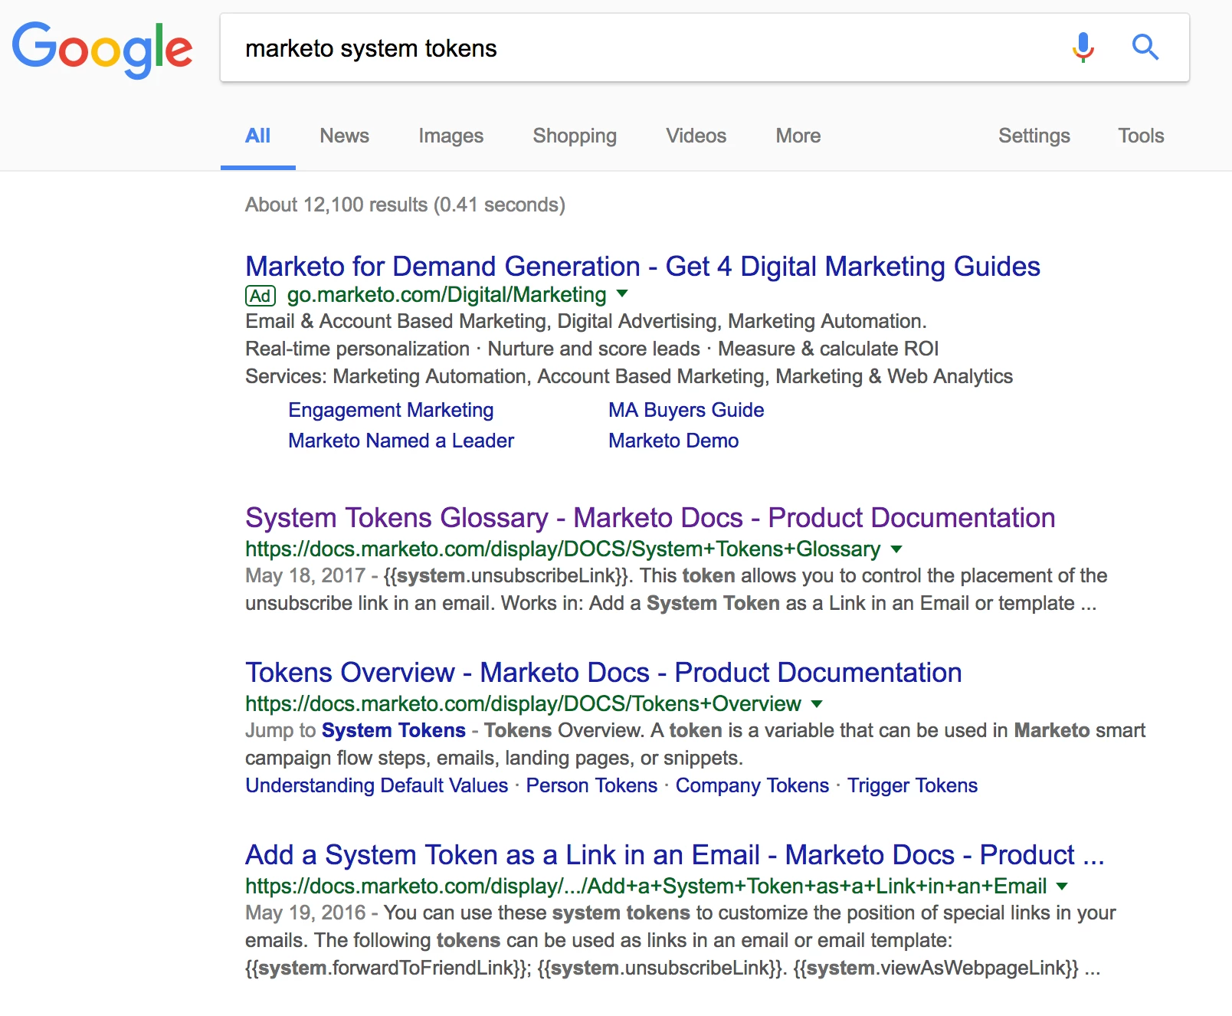Expand arrow next to Tokens+Overview URL
This screenshot has width=1232, height=1016.
click(x=817, y=703)
